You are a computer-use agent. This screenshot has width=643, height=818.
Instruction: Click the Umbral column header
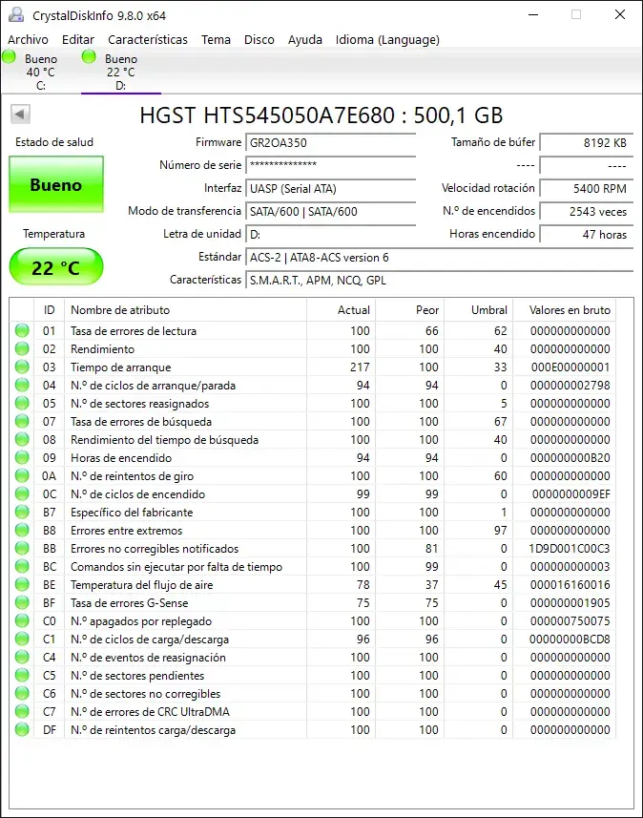pos(478,310)
